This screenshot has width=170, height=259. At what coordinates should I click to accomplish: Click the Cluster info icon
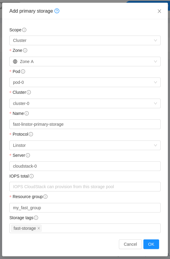click(x=29, y=92)
